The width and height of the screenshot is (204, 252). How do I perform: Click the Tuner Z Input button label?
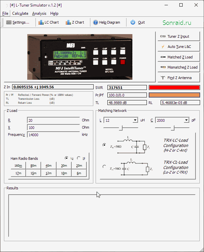tap(178, 36)
